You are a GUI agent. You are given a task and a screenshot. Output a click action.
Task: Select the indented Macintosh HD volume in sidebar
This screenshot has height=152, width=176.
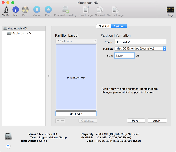point(24,33)
